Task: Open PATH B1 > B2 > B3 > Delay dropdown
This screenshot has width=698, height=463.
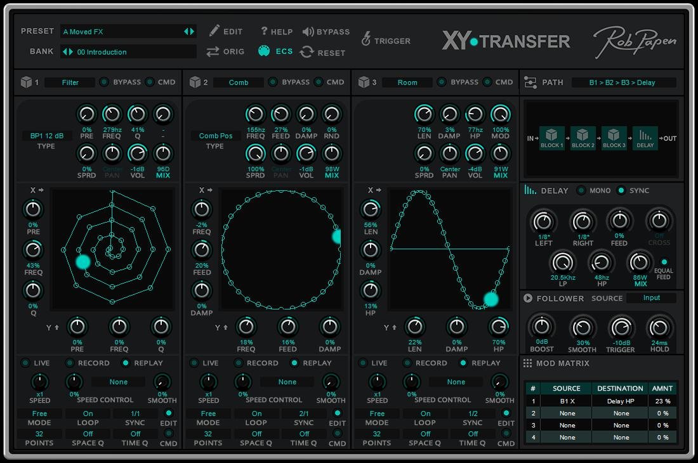Action: pos(624,82)
